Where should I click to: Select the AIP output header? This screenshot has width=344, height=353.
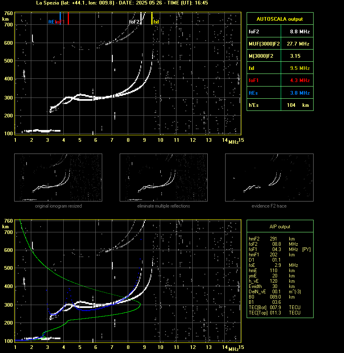279,227
